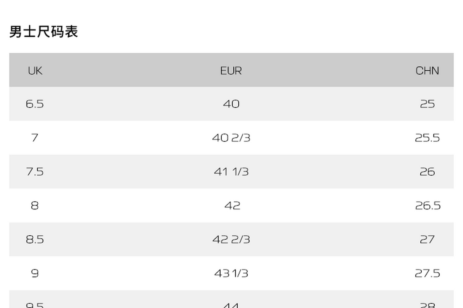The height and width of the screenshot is (308, 463).
Task: Click EUR 43 1/3 cell
Action: pos(231,273)
